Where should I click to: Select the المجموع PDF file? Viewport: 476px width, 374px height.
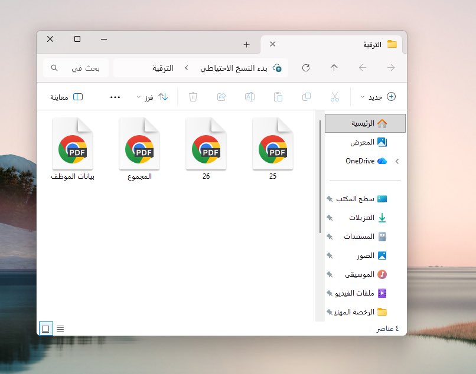pyautogui.click(x=139, y=149)
